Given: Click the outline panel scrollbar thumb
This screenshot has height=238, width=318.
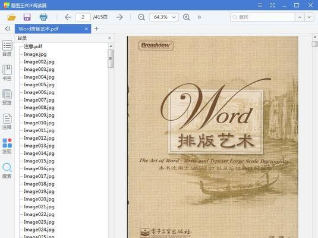Looking at the screenshot, I should pos(111,59).
